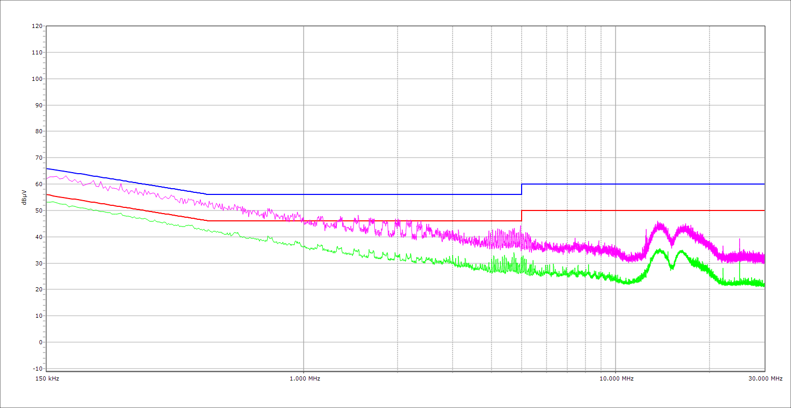This screenshot has height=408, width=791.
Task: Select the magenta trace's highest hump above 10 MHz
Action: point(658,225)
